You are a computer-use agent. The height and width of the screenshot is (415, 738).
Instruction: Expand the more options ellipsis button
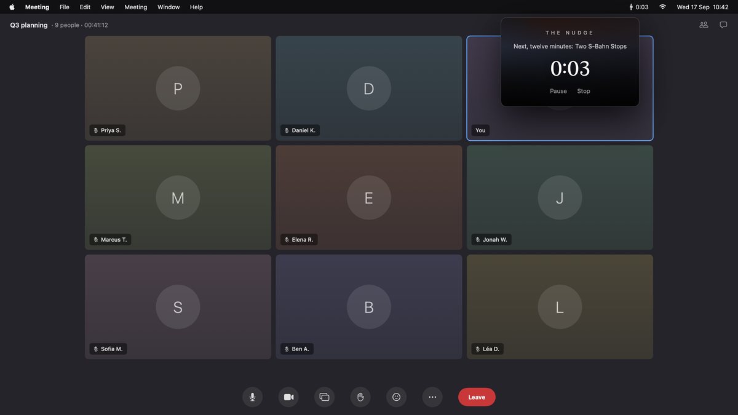coord(432,397)
